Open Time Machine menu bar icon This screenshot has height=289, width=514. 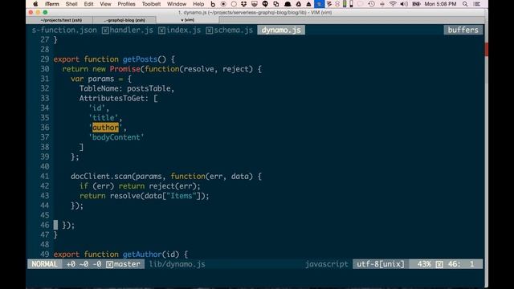(371, 4)
